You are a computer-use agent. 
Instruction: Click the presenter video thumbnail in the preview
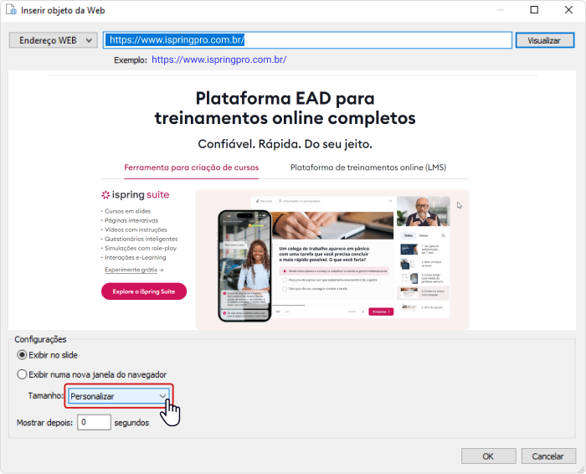424,211
